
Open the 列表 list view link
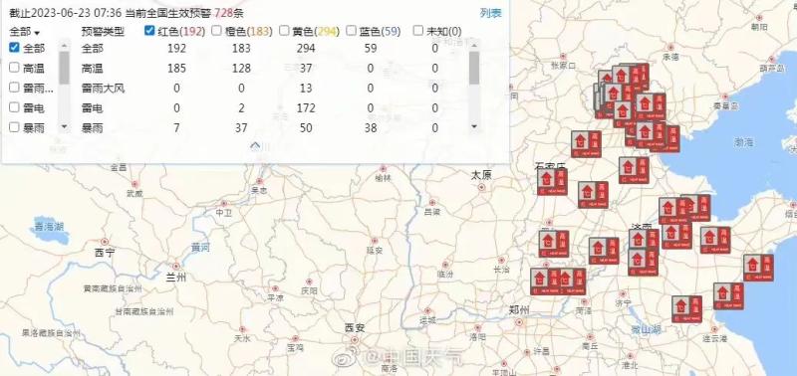490,13
